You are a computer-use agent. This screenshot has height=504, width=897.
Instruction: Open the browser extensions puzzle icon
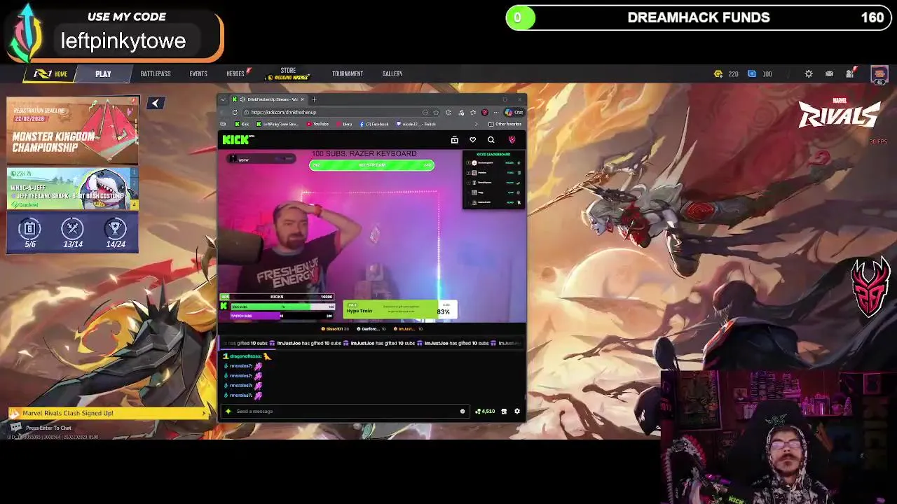coord(448,112)
